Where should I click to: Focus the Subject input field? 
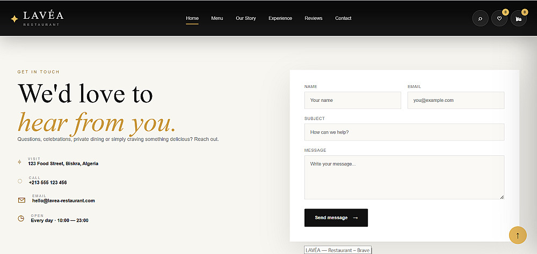point(404,132)
